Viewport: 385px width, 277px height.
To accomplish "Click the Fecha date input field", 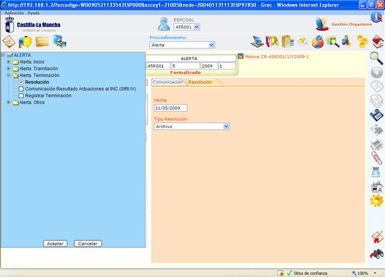I will (170, 108).
